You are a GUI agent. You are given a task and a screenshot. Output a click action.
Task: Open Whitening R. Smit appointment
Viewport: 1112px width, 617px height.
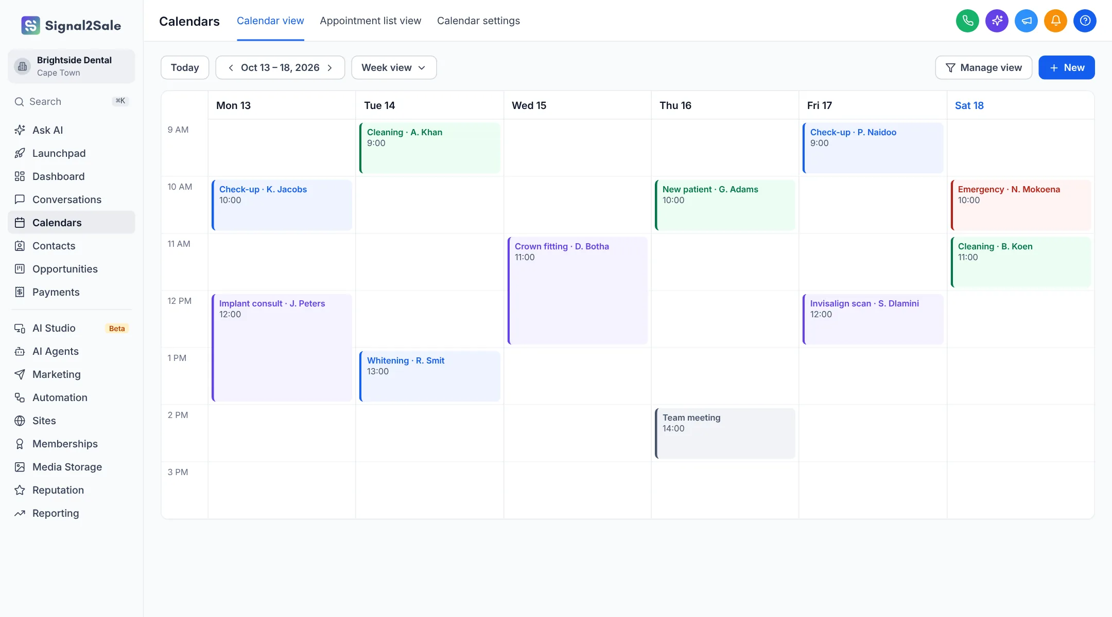430,376
